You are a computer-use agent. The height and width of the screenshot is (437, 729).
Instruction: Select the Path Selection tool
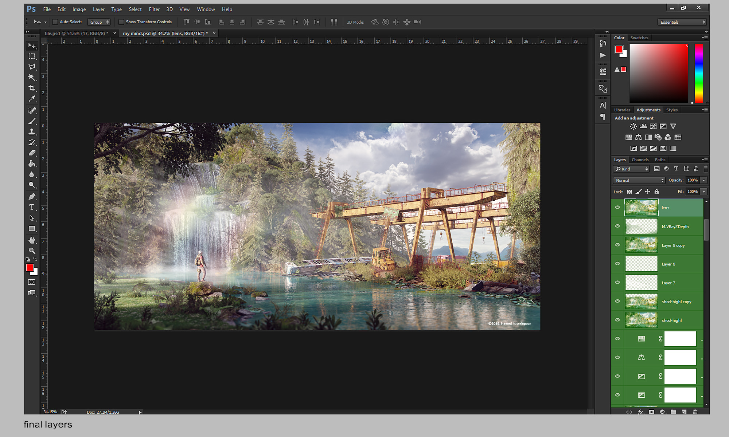32,218
